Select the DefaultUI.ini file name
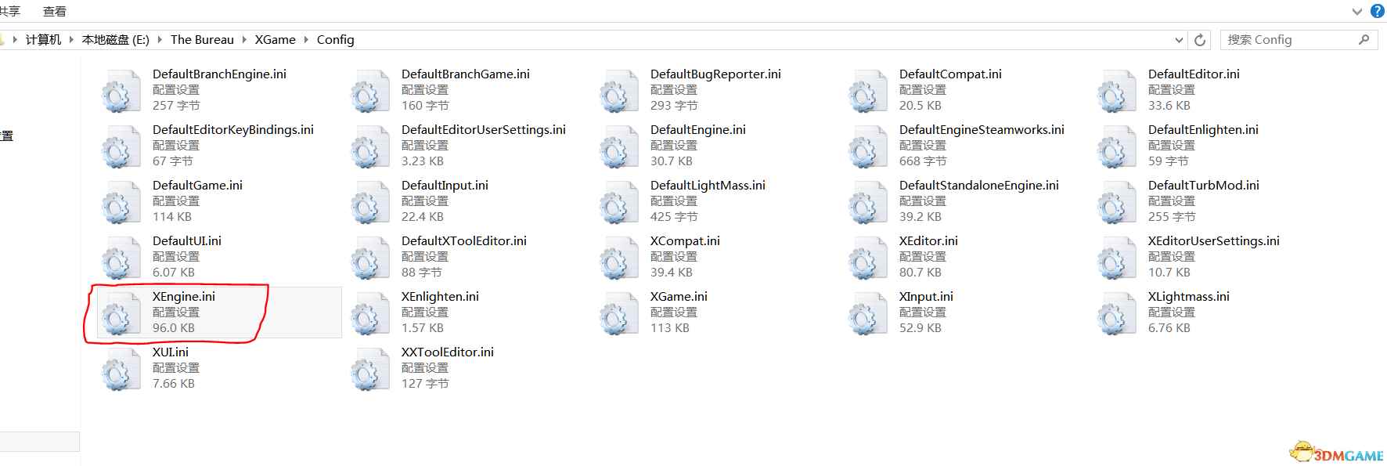This screenshot has height=466, width=1387. tap(187, 240)
